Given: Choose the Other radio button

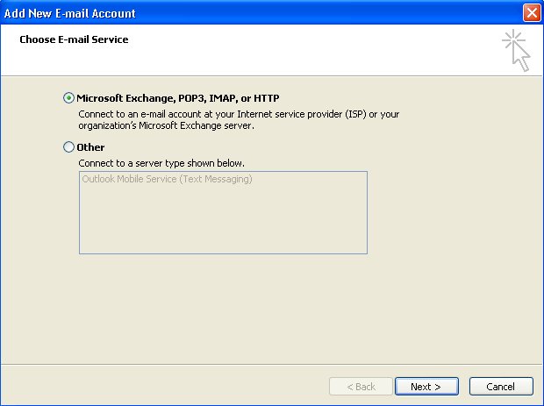Looking at the screenshot, I should 68,147.
